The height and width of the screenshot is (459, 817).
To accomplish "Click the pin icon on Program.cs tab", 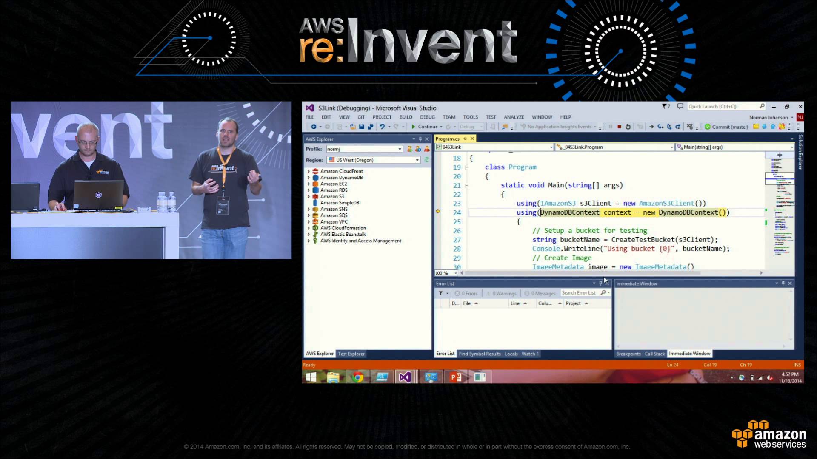I will pos(465,139).
